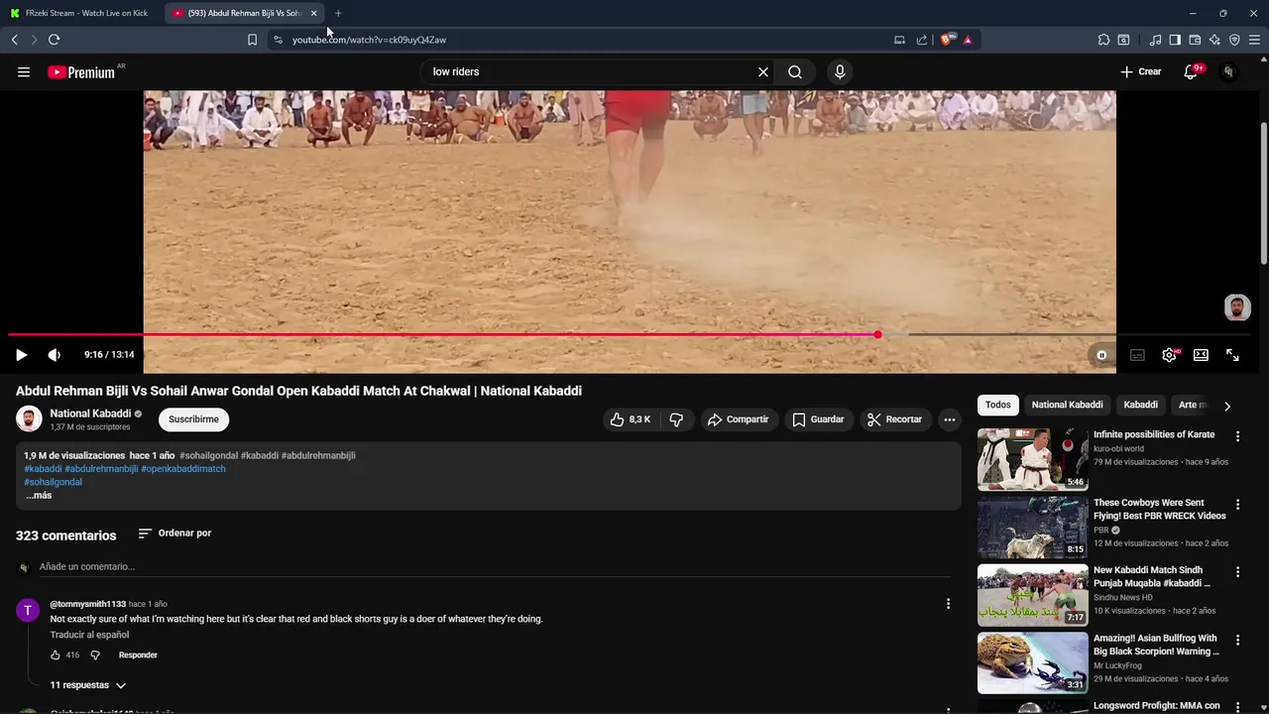1269x714 pixels.
Task: Select National Kabaddi filter chip
Action: pyautogui.click(x=1067, y=405)
